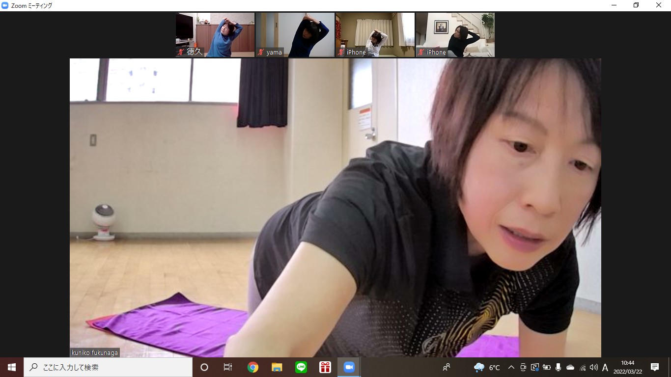Restore down the Zoom meeting window
Viewport: 671px width, 377px height.
pyautogui.click(x=636, y=5)
